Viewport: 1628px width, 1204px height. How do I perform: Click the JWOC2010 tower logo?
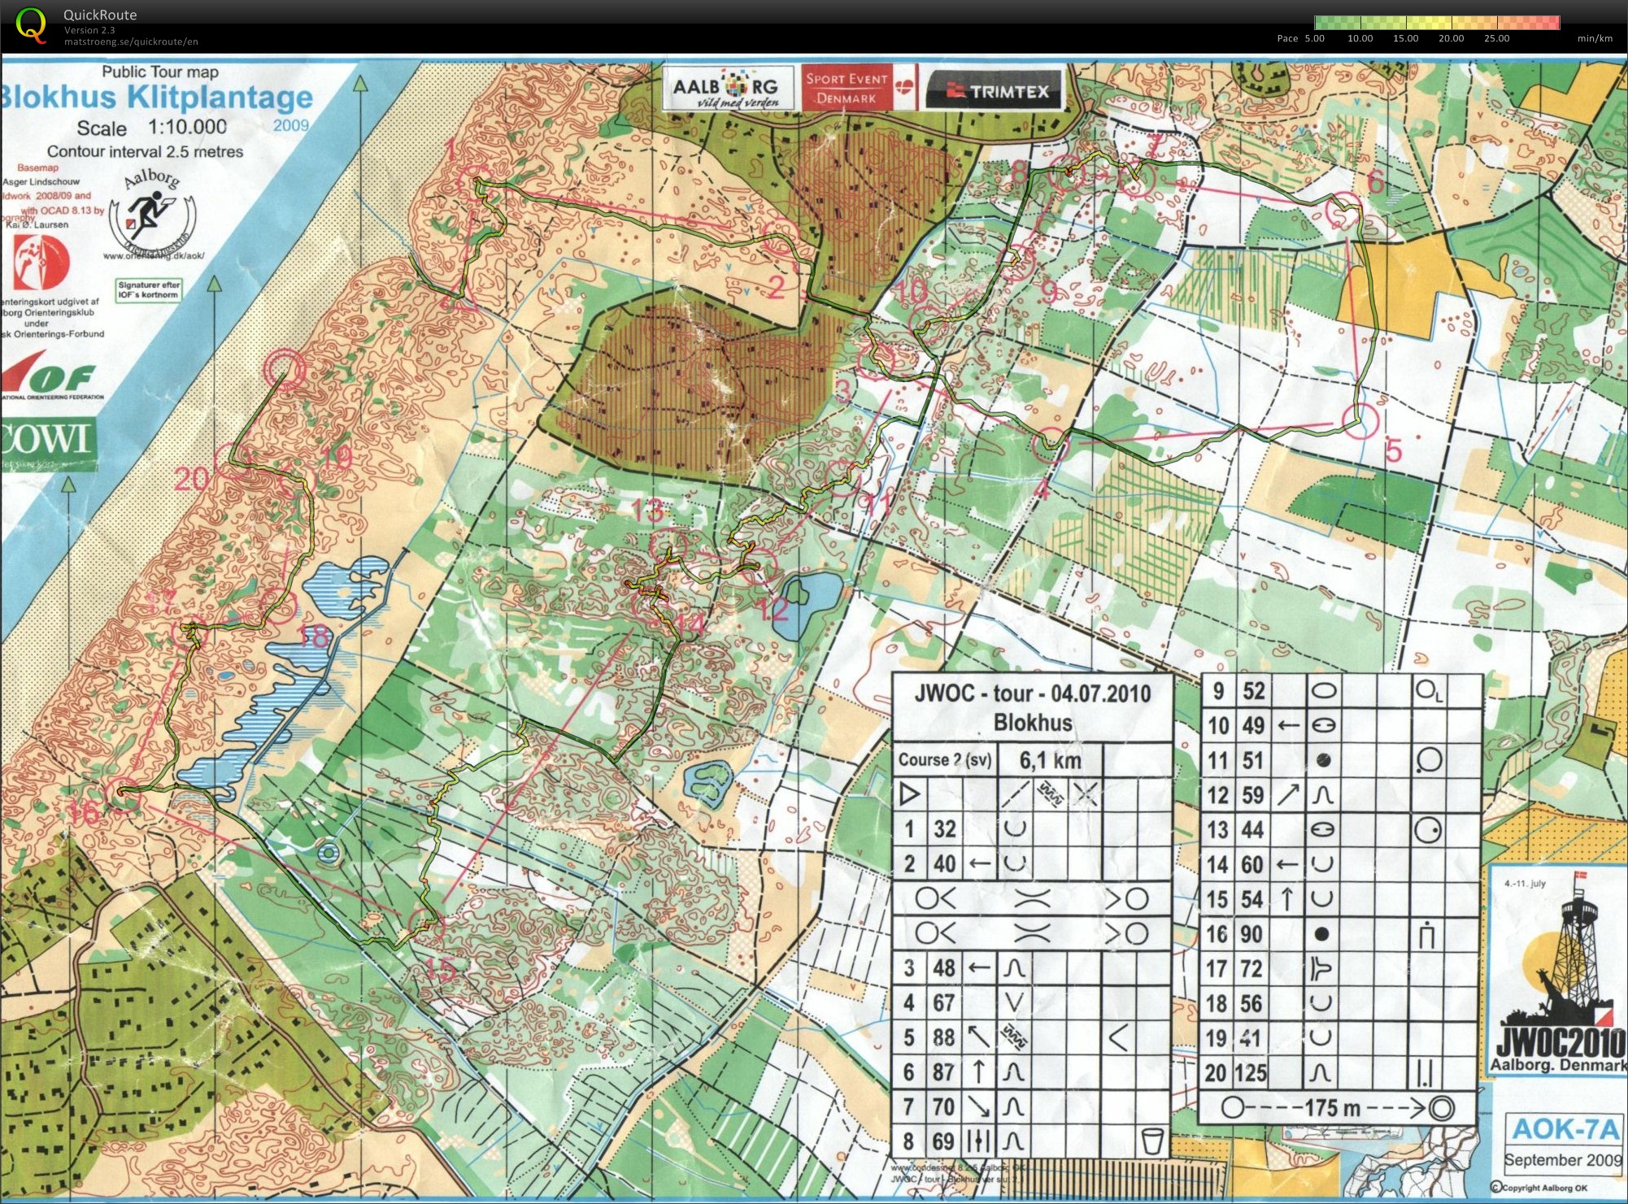1560,970
